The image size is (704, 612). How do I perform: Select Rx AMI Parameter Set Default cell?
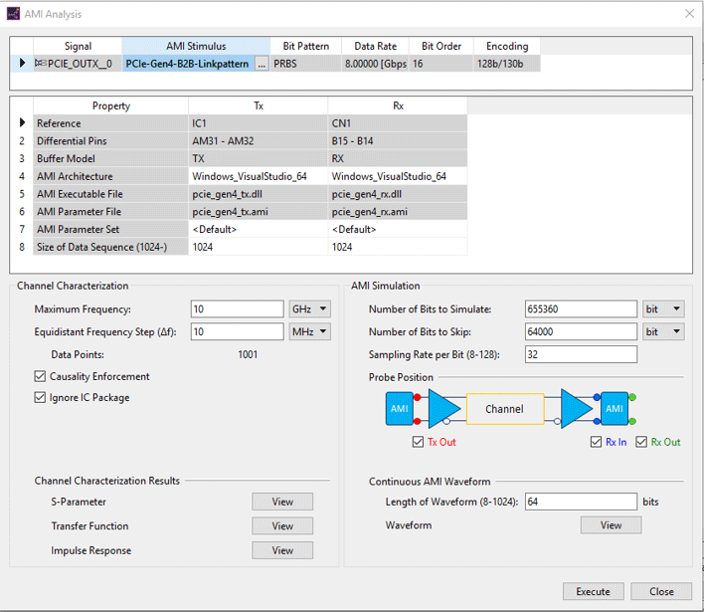[398, 229]
